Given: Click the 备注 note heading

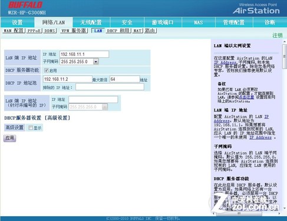Looking at the screenshot, I should pos(222,84).
